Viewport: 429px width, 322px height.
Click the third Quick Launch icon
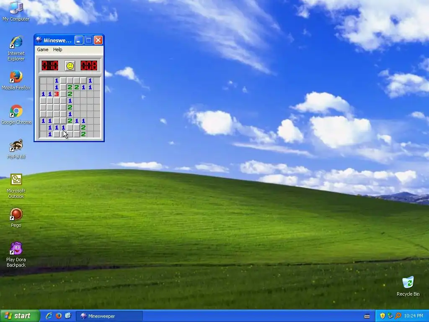68,316
